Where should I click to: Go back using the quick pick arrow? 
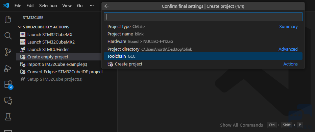pyautogui.click(x=106, y=6)
